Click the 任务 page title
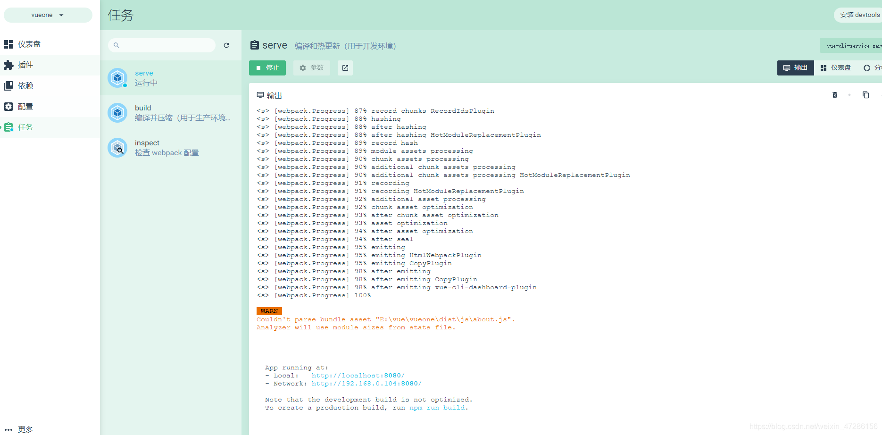The width and height of the screenshot is (882, 435). coord(121,15)
